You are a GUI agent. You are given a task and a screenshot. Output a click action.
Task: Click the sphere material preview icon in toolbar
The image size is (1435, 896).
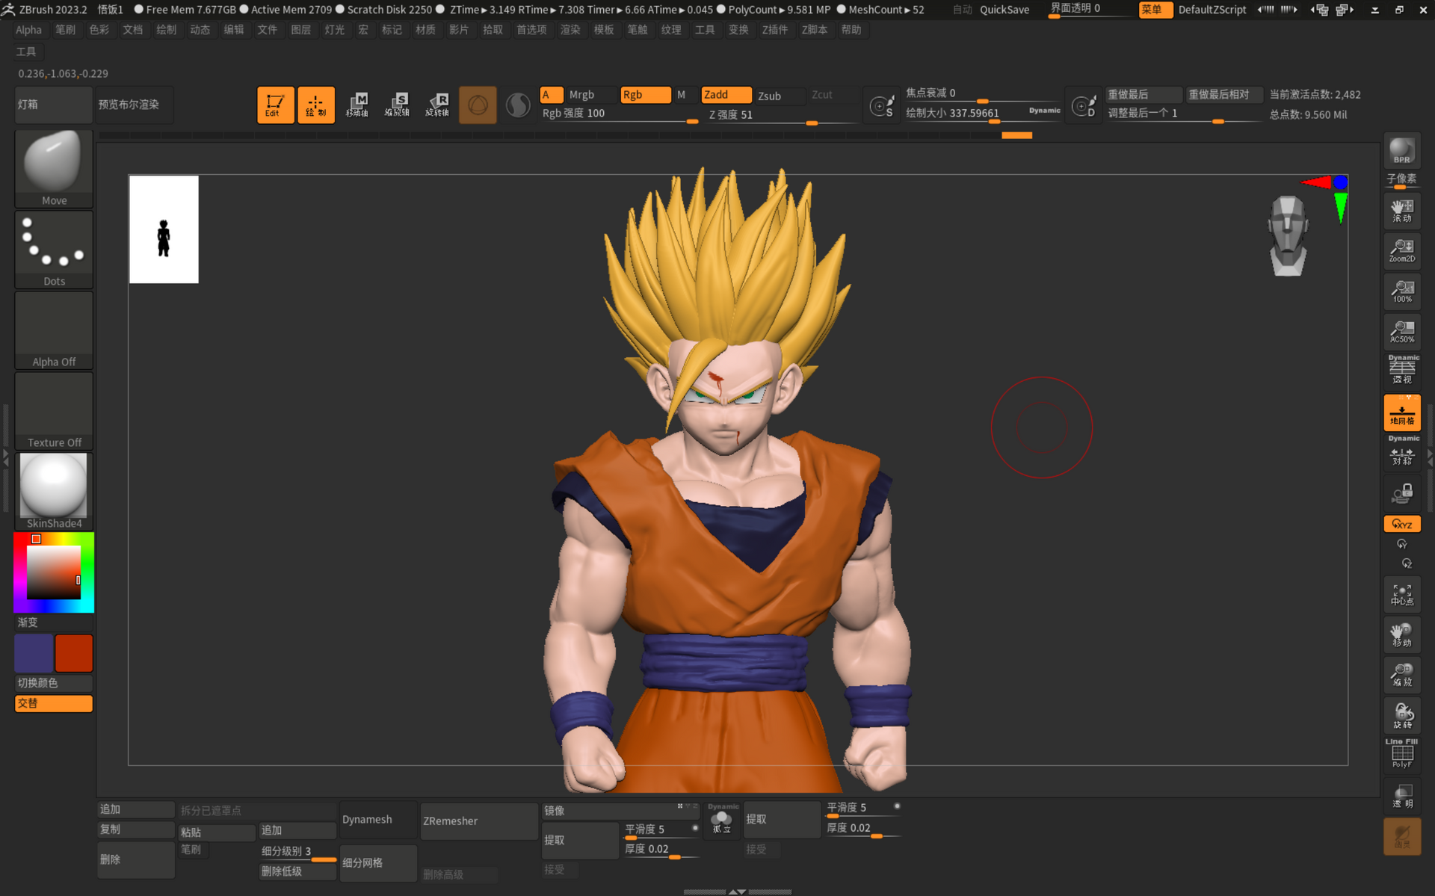tap(478, 105)
